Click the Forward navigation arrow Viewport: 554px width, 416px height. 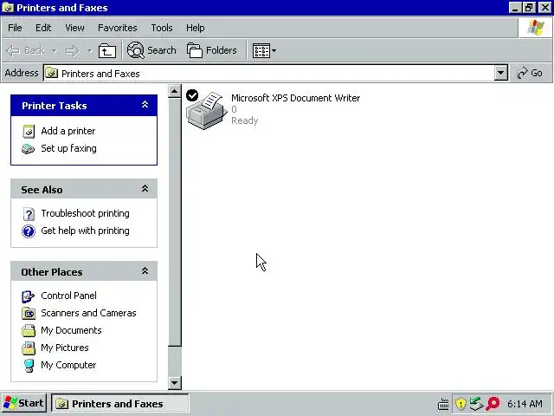pyautogui.click(x=73, y=51)
